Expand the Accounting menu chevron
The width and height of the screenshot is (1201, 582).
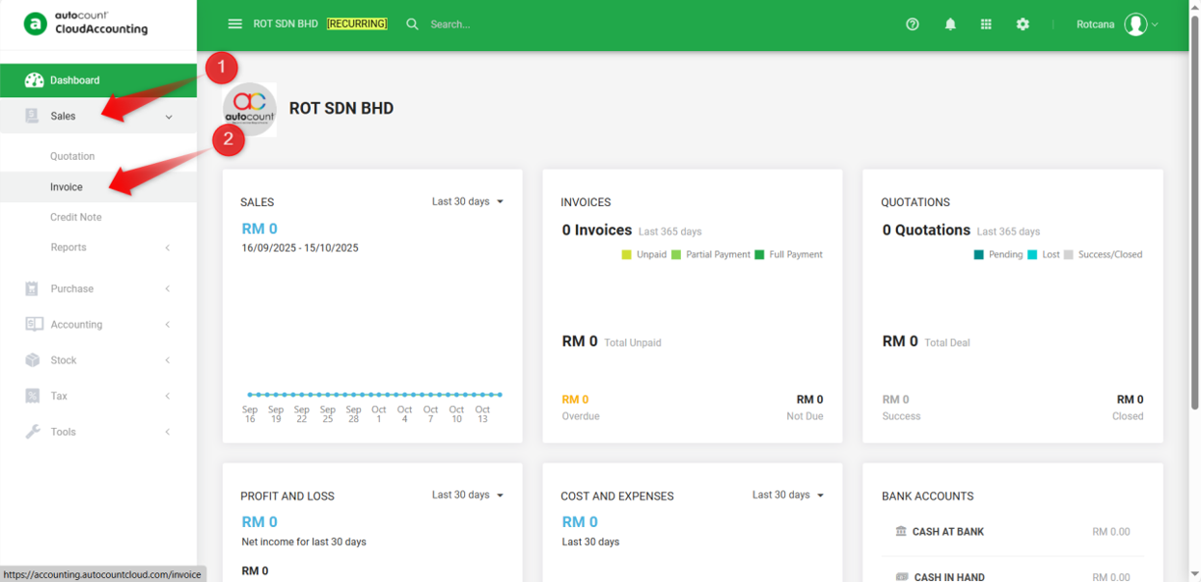pyautogui.click(x=167, y=325)
